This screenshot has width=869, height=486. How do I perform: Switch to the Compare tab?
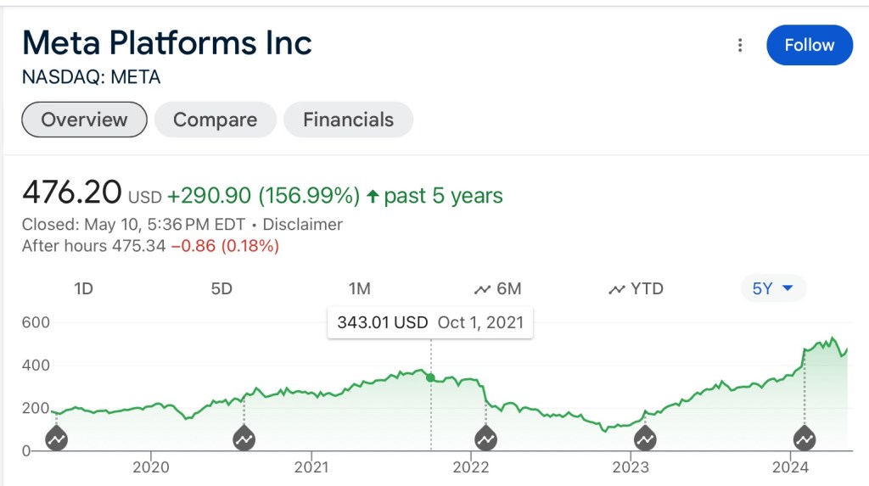point(215,120)
